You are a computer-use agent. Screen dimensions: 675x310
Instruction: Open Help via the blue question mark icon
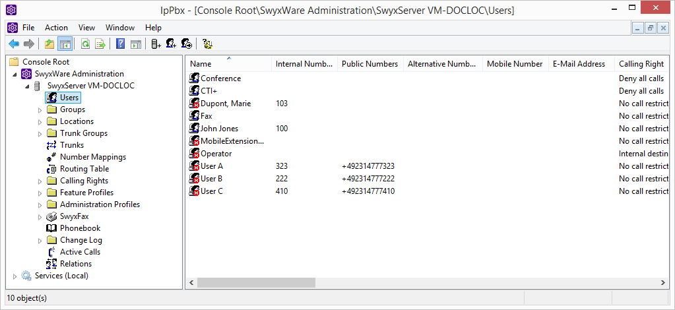[x=120, y=44]
